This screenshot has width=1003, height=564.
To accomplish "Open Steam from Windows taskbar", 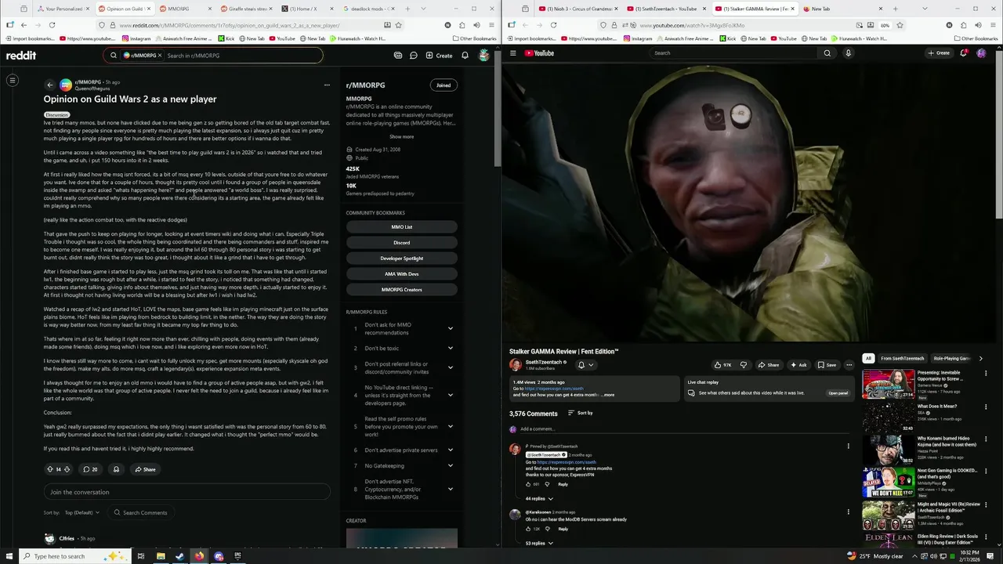I will (179, 556).
